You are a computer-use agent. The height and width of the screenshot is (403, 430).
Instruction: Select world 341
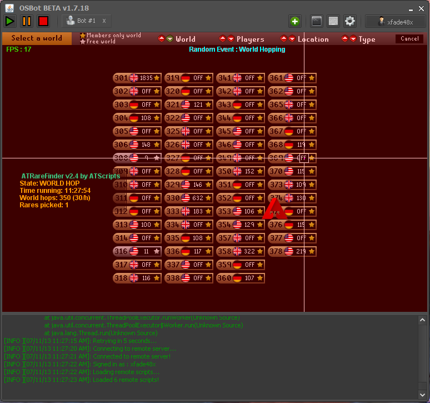241,78
